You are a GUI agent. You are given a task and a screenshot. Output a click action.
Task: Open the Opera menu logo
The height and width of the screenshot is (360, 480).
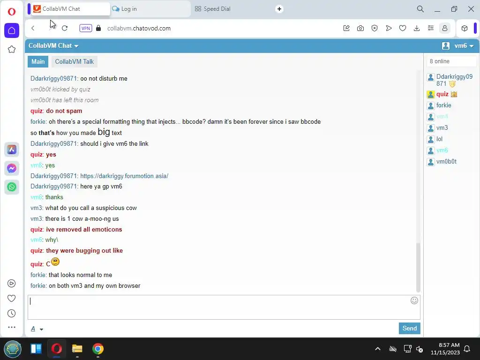tap(12, 12)
